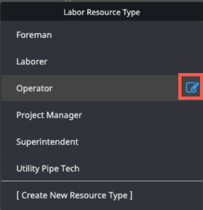Click the Operator text label
The image size is (203, 210).
34,88
